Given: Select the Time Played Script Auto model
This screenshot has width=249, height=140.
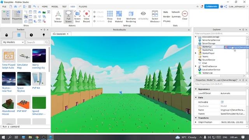Looking at the screenshot, I should (x=9, y=59).
